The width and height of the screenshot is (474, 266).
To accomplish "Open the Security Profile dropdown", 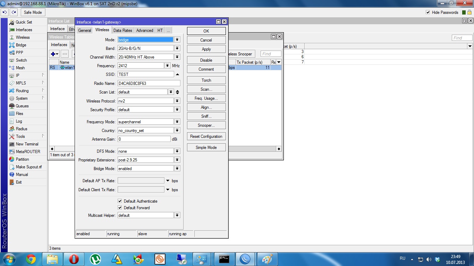I will point(177,110).
